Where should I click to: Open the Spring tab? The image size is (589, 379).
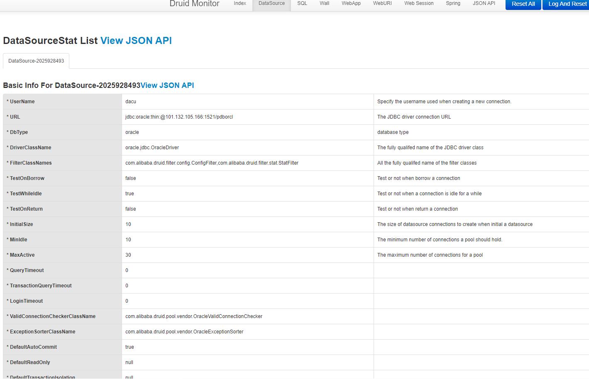[x=453, y=3]
